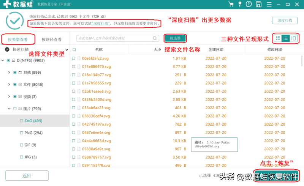Click file icon of 018a134b77.svg
304x186 pixels.
pyautogui.click(x=79, y=75)
